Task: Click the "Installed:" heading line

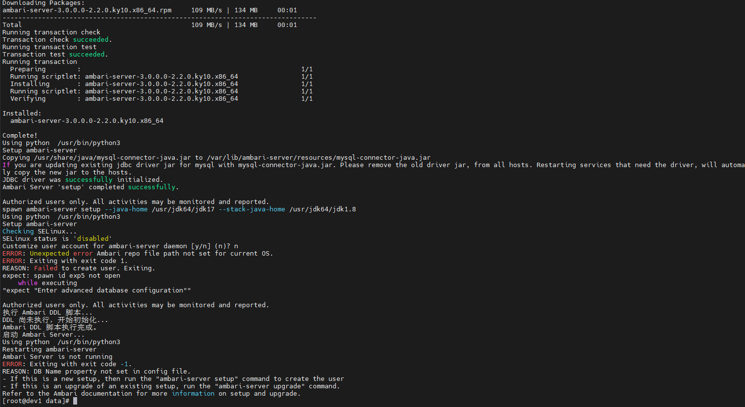Action: point(22,114)
